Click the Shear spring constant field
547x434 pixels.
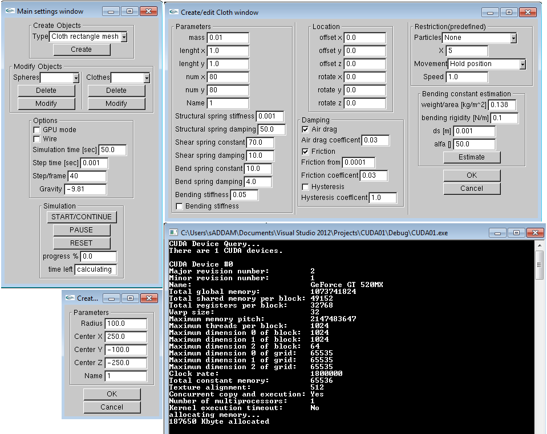(260, 142)
